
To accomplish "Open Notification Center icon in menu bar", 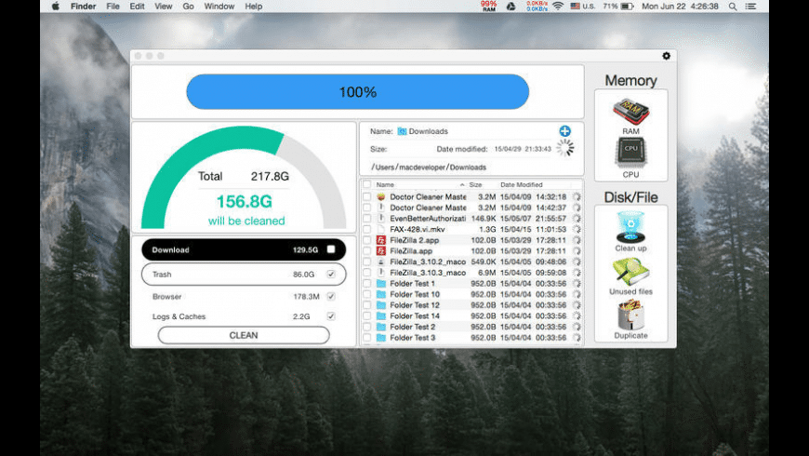I will coord(751,7).
